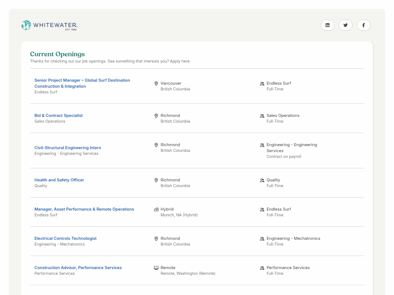Open the Facebook social icon
Viewport: 394px width, 295px height.
364,25
